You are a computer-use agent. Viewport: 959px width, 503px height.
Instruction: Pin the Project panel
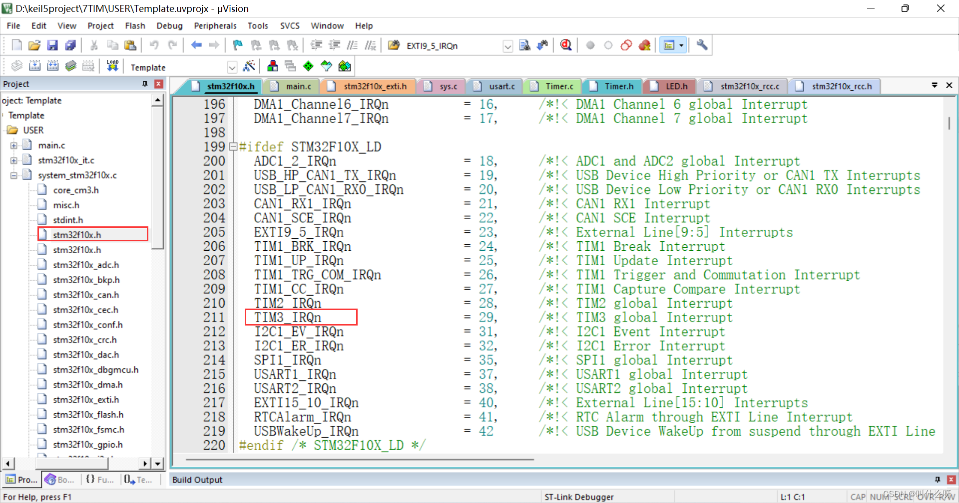pyautogui.click(x=145, y=84)
